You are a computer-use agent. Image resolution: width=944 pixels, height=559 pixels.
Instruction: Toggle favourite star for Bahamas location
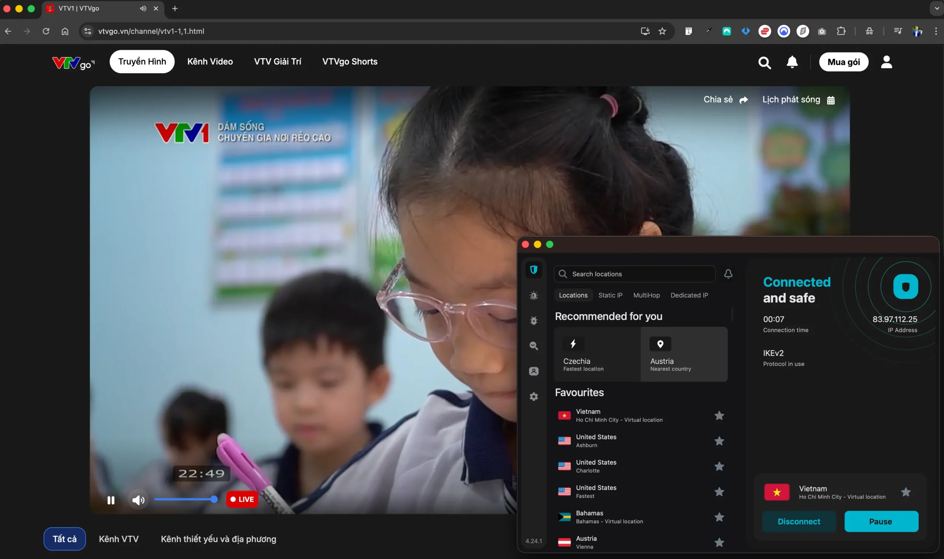tap(719, 517)
